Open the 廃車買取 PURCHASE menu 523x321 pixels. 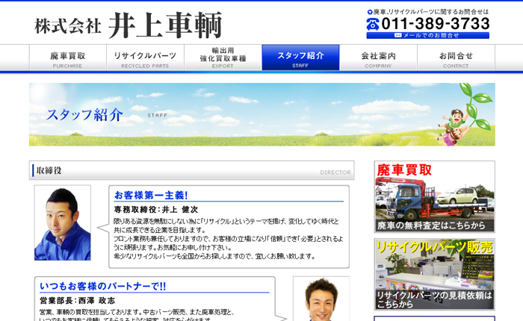click(68, 57)
